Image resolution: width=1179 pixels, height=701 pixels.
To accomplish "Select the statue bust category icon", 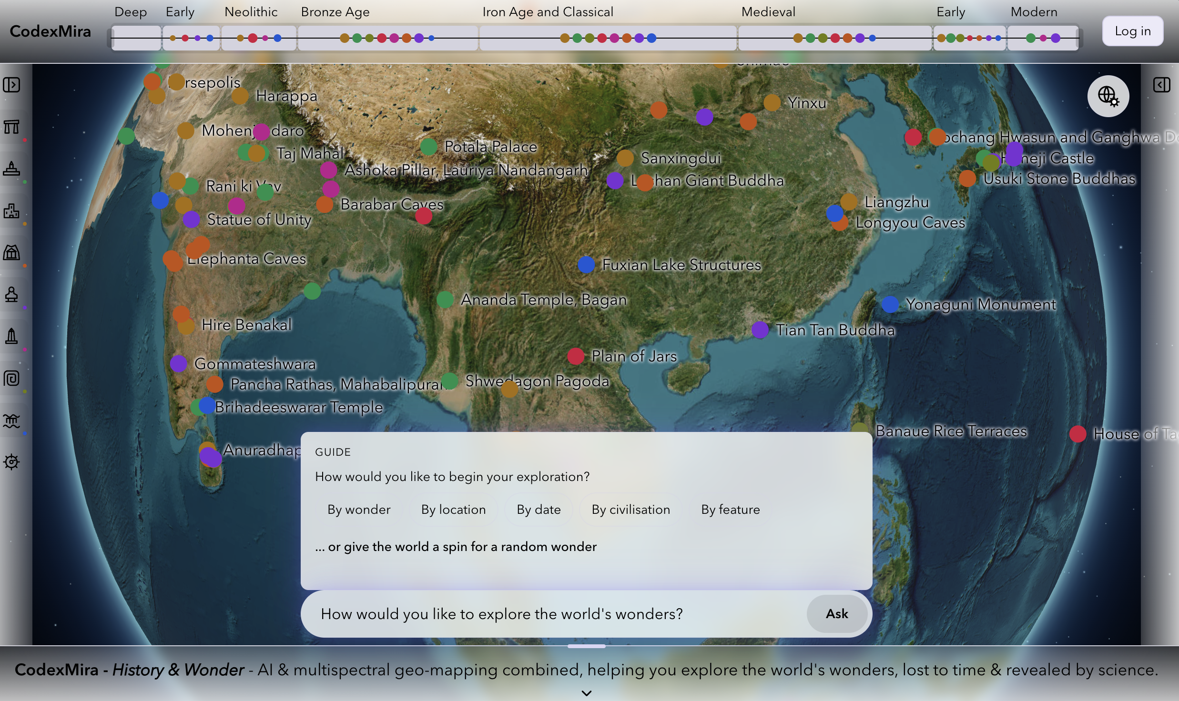I will [11, 294].
